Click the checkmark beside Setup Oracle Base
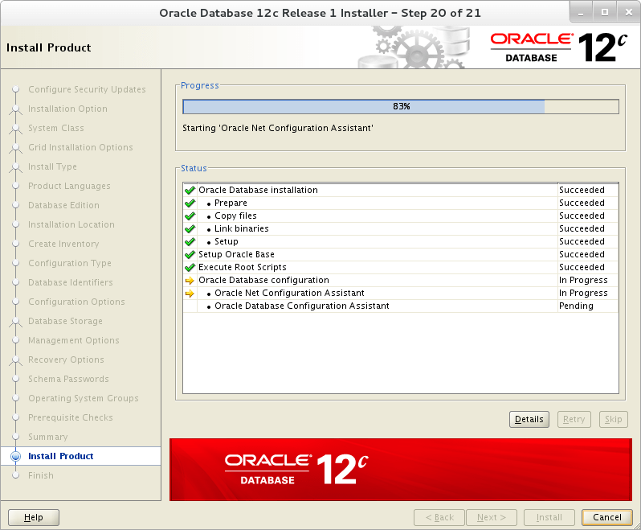Screen dimensions: 641x530 pos(190,255)
